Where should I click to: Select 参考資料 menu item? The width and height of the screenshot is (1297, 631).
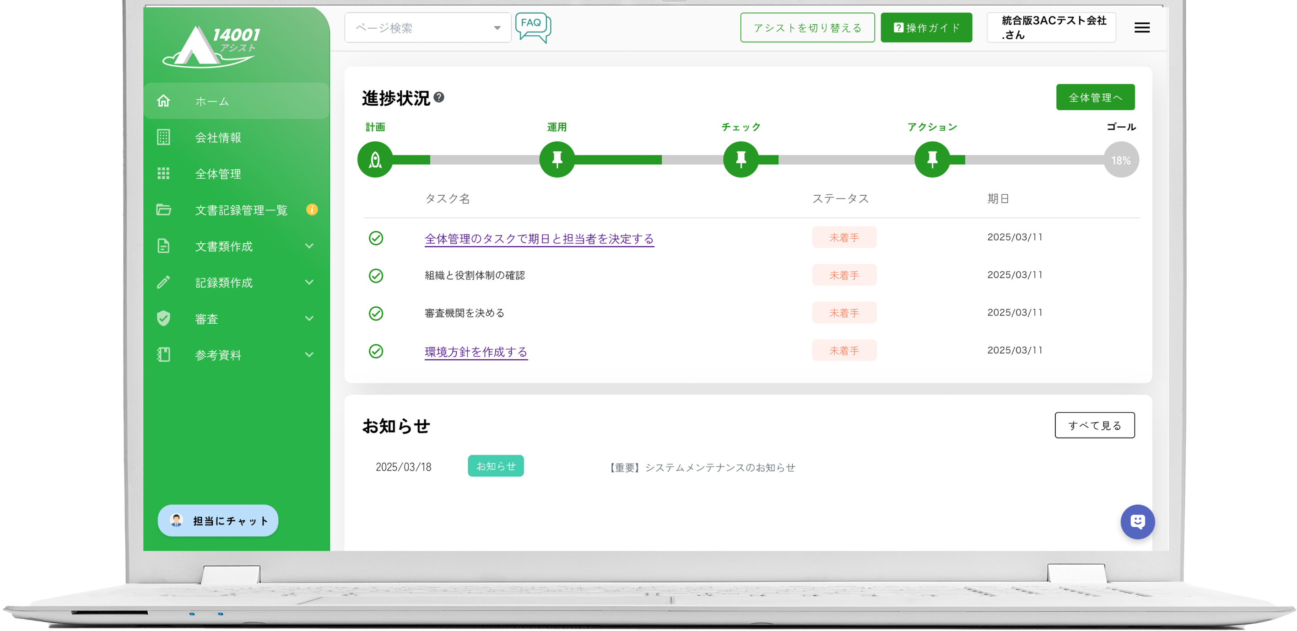[x=236, y=354]
